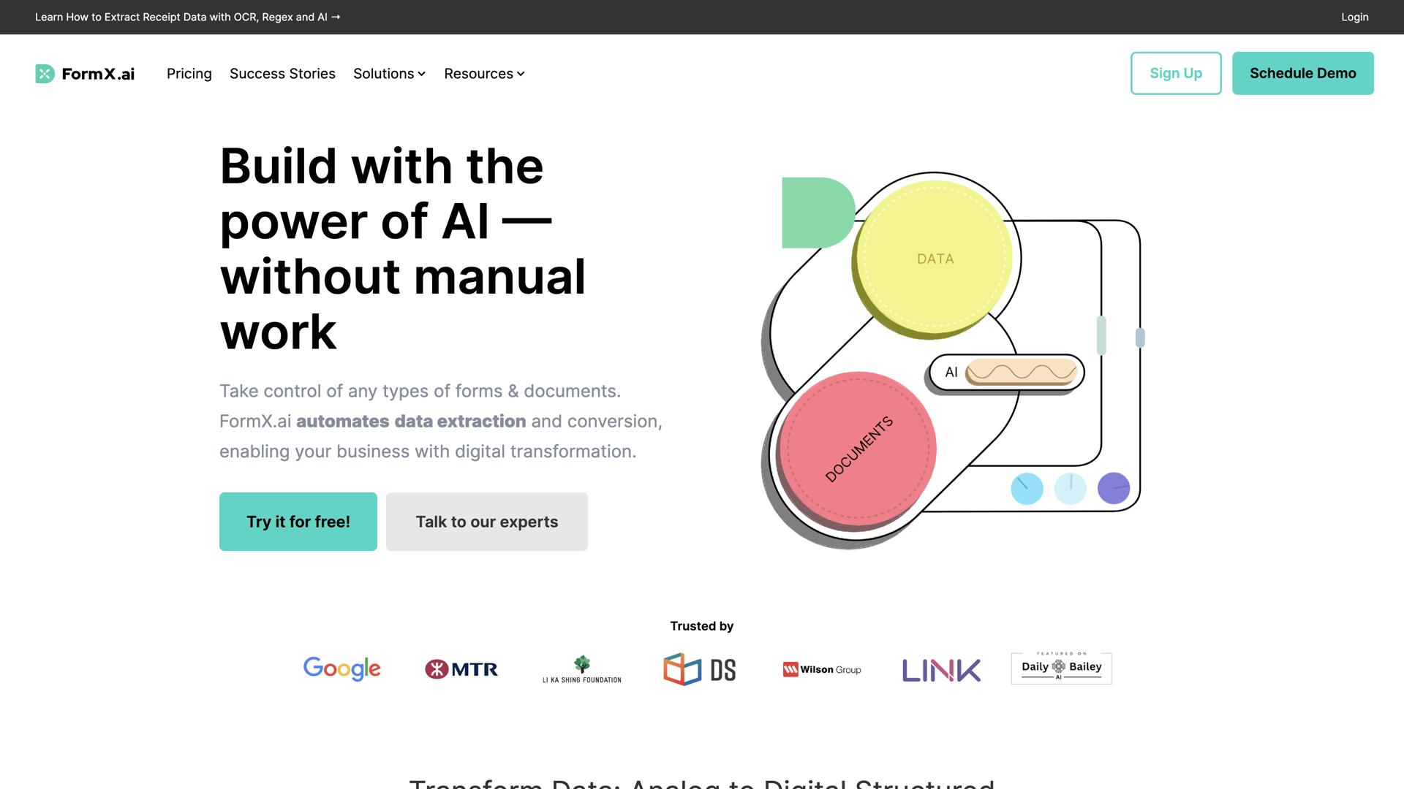Click Talk to our experts
The image size is (1404, 789).
pos(486,521)
